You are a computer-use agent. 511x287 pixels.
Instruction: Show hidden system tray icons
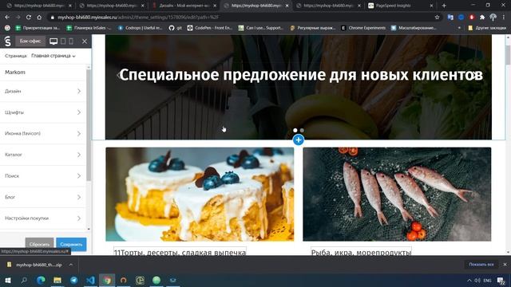click(469, 280)
